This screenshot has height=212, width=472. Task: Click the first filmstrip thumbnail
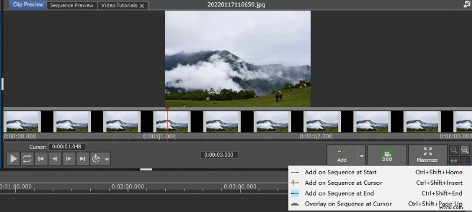click(22, 122)
